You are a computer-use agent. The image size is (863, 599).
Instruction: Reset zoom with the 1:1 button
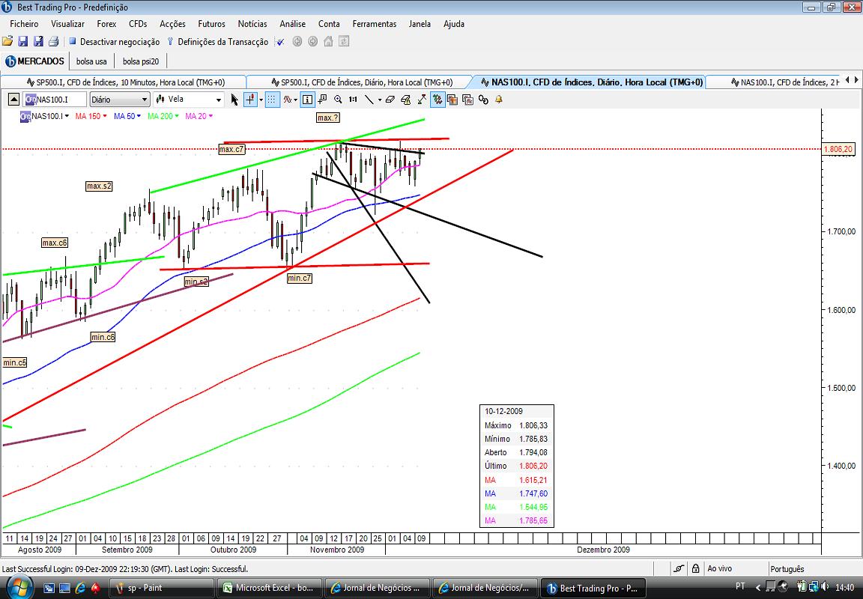(353, 100)
